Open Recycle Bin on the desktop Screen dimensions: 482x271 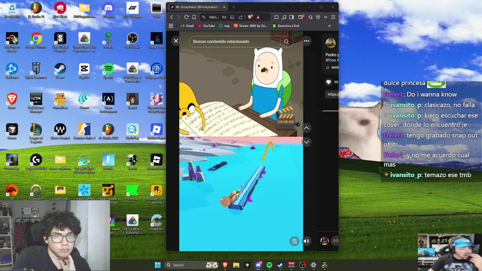(x=12, y=10)
